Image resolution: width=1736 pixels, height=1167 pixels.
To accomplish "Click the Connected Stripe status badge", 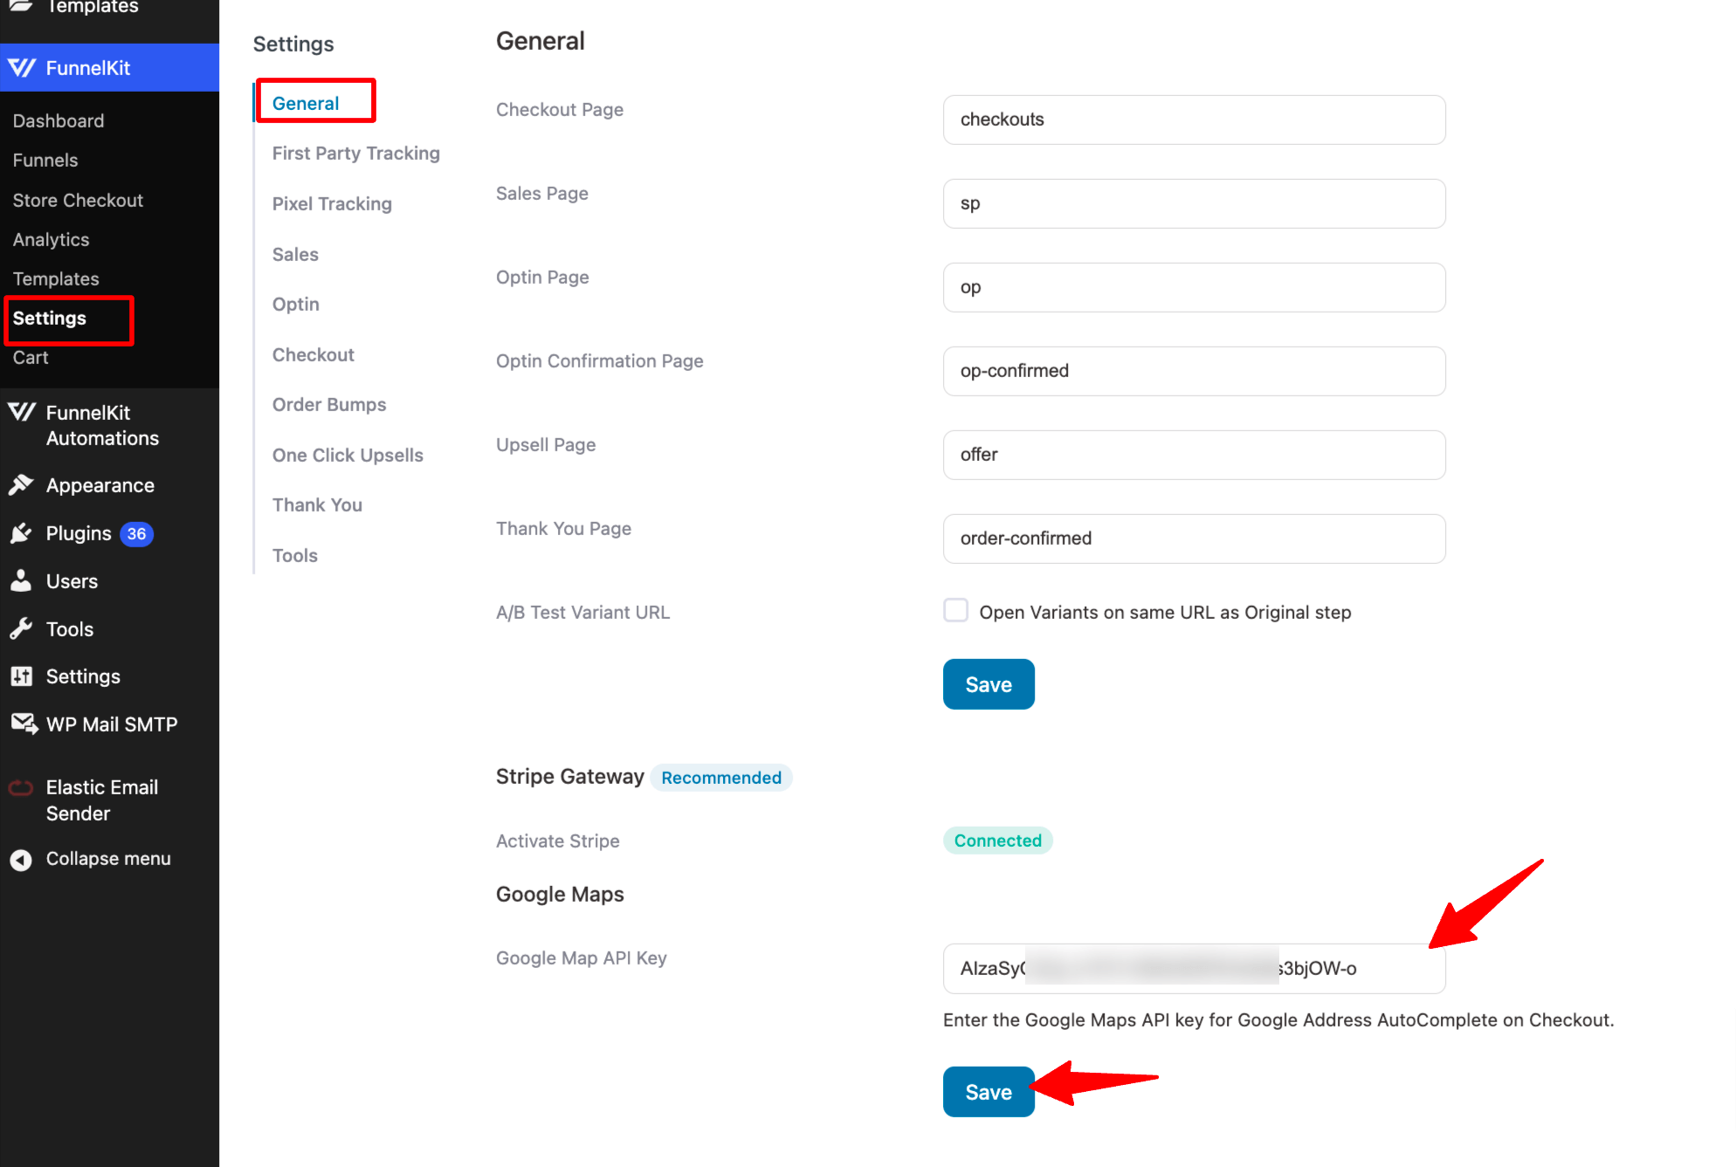I will [996, 839].
